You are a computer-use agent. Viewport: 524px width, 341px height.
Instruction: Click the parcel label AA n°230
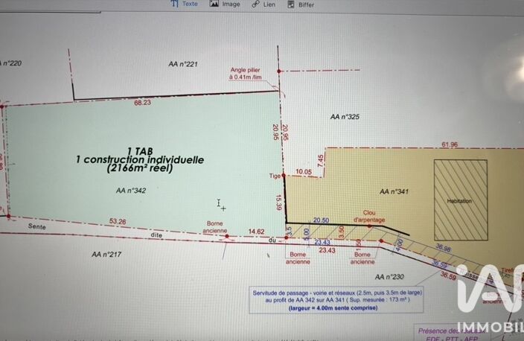(389, 277)
